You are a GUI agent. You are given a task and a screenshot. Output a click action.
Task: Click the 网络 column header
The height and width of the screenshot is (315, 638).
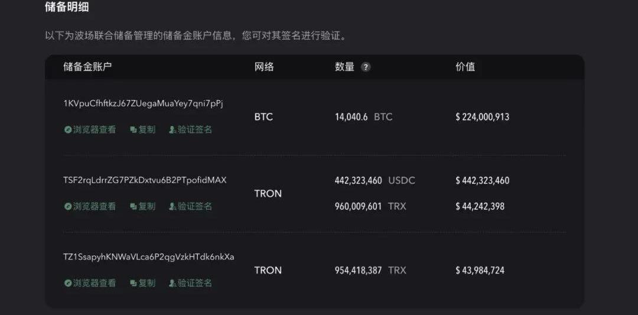(264, 67)
